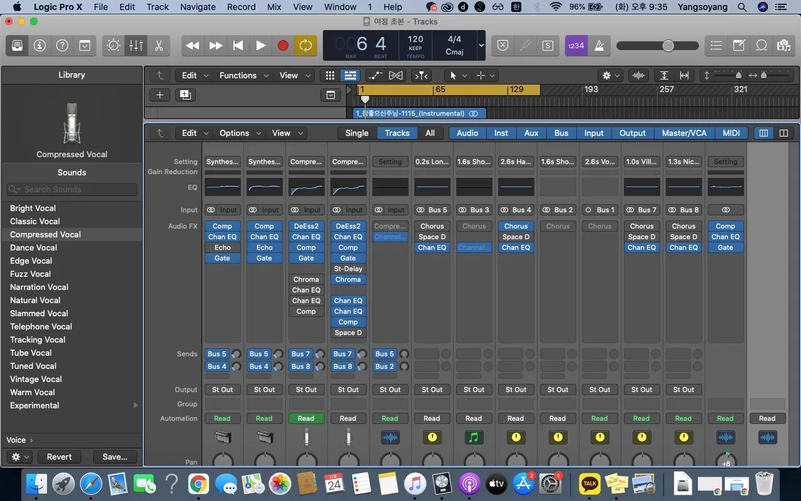Open the media Browsers icon
The width and height of the screenshot is (801, 501).
783,46
